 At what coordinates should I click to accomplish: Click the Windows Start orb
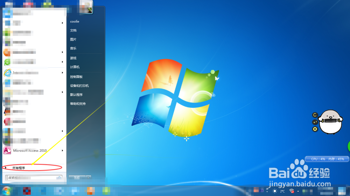[x=6, y=191]
